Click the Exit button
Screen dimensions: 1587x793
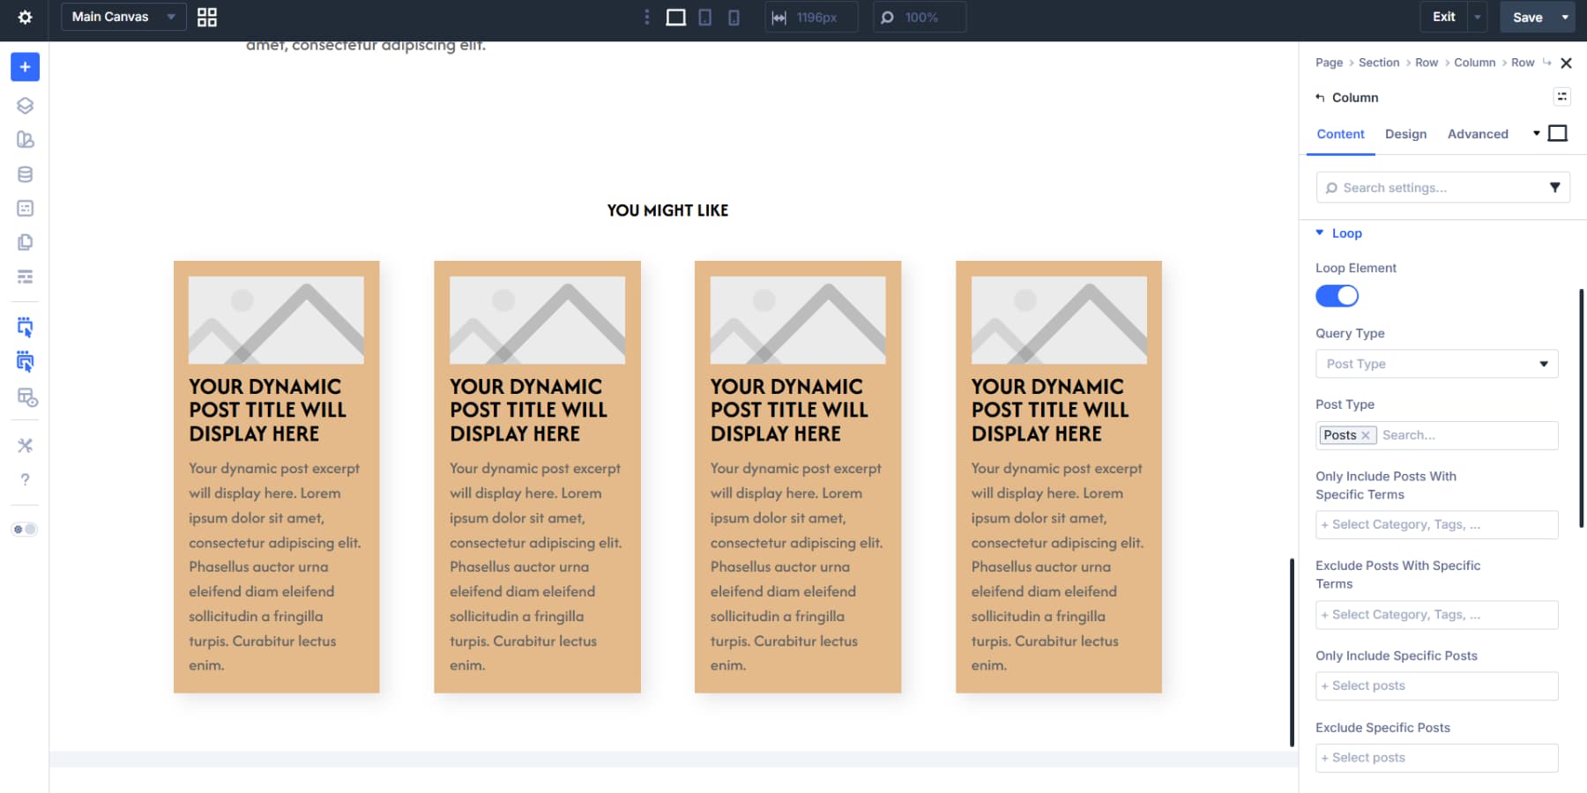point(1443,17)
